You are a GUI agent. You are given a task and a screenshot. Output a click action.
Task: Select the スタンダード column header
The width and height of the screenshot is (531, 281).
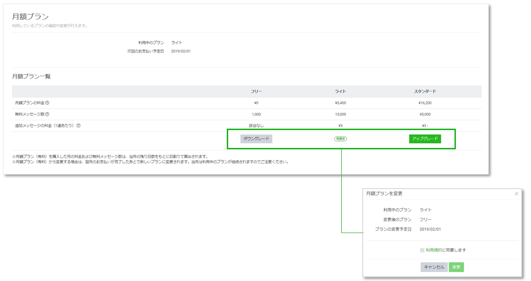tap(425, 92)
